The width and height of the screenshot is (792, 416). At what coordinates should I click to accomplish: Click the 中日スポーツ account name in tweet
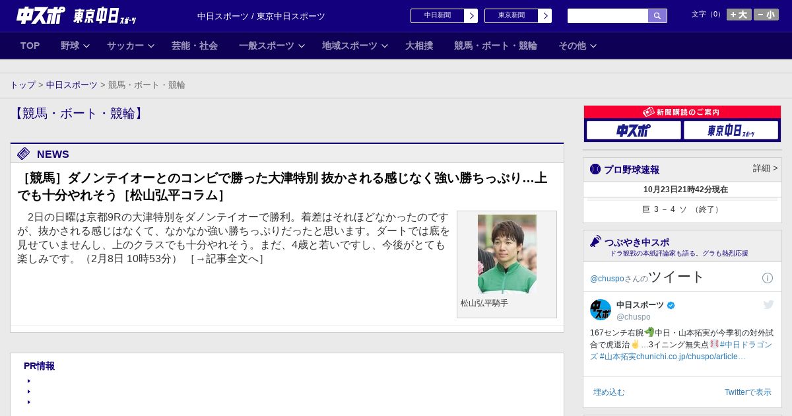[x=640, y=305]
